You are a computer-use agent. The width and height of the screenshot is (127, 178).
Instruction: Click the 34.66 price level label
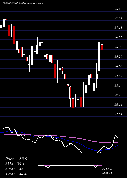(x=118, y=66)
